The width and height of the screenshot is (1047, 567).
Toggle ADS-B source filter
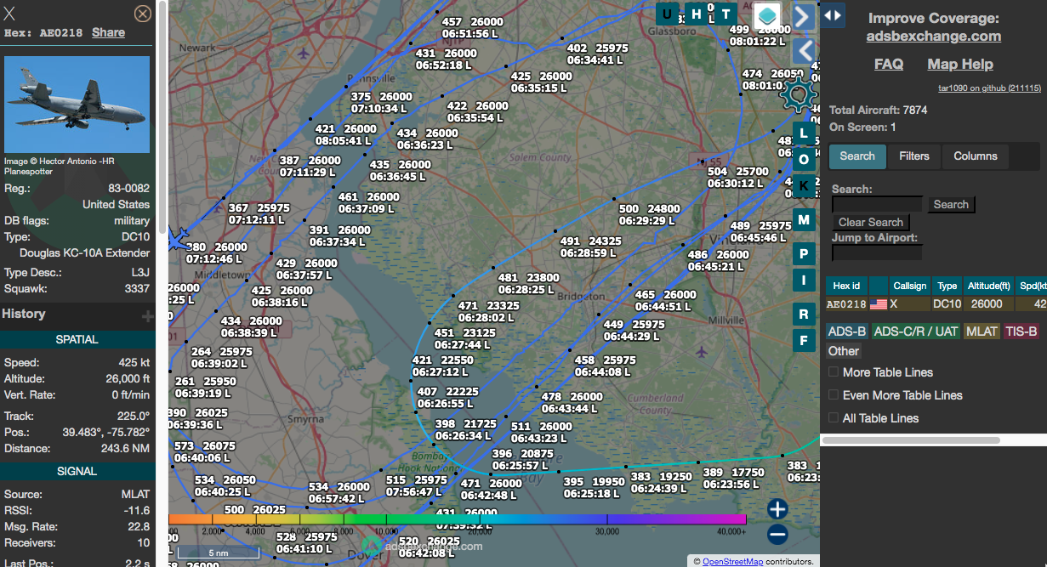(847, 332)
